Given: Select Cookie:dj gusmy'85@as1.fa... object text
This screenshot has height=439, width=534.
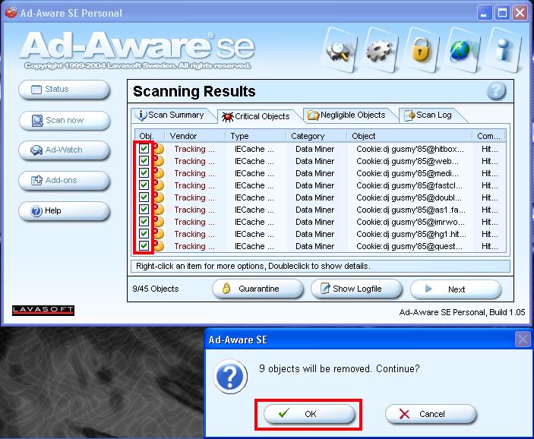Looking at the screenshot, I should coord(411,210).
